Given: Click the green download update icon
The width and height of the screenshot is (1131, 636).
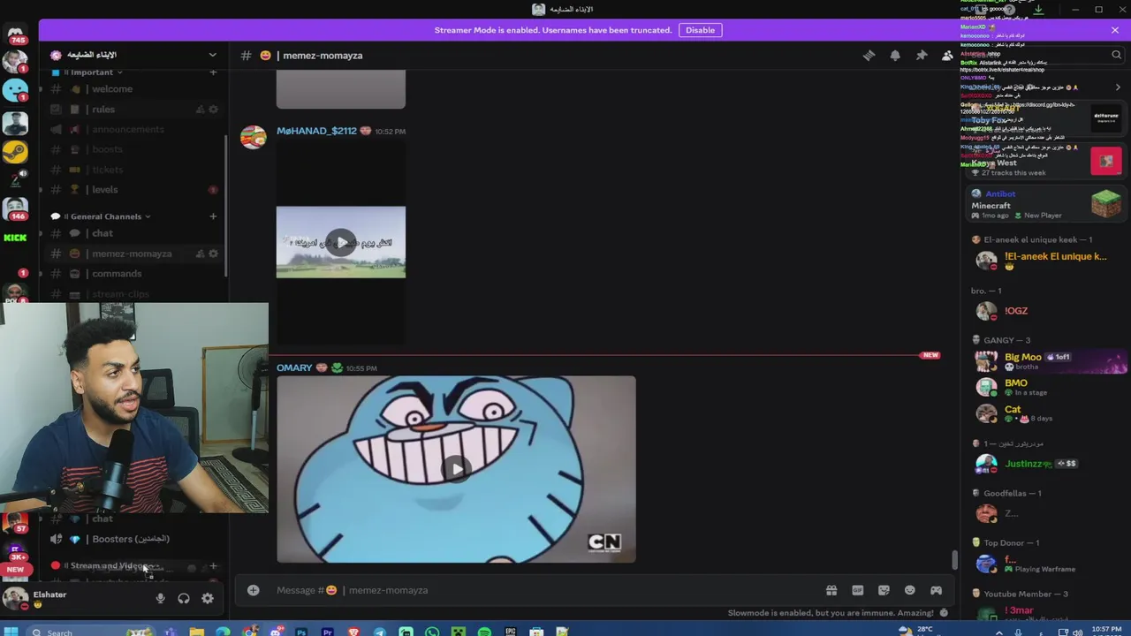Looking at the screenshot, I should [1038, 10].
